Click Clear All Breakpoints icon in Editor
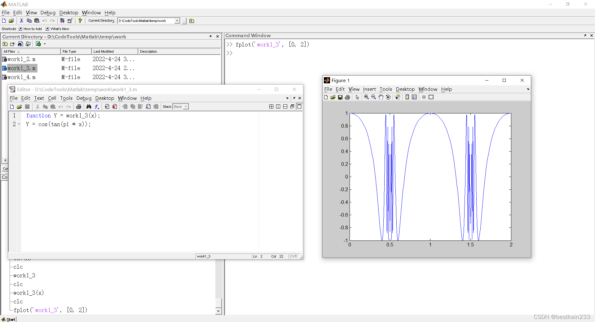This screenshot has height=322, width=595. [115, 107]
